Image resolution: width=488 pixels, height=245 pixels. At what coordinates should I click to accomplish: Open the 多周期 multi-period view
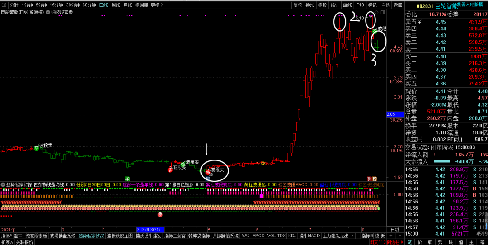click(x=141, y=5)
